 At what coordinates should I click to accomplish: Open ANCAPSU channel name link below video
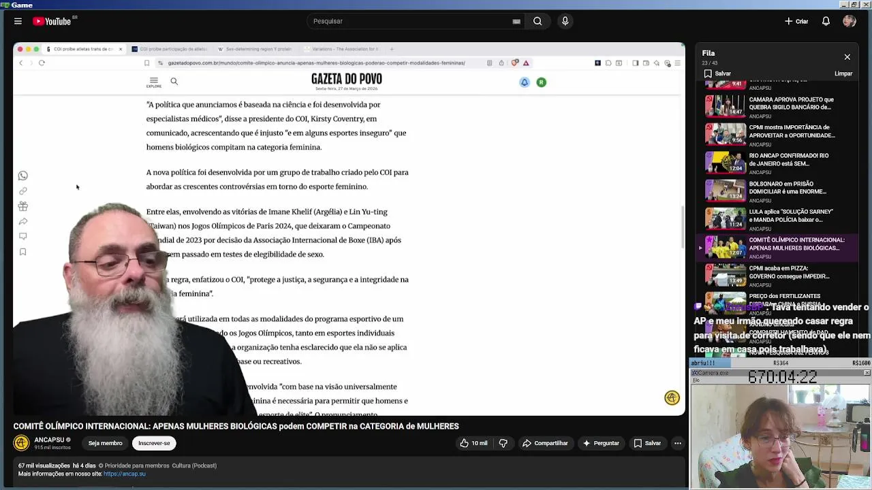coord(49,440)
